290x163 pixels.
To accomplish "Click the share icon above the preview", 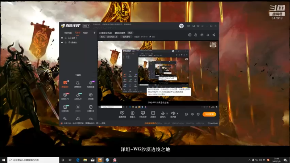I will [214, 35].
